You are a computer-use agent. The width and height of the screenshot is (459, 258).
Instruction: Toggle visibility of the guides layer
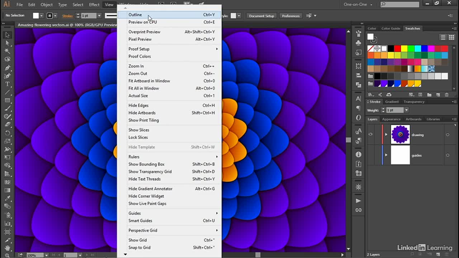(371, 155)
